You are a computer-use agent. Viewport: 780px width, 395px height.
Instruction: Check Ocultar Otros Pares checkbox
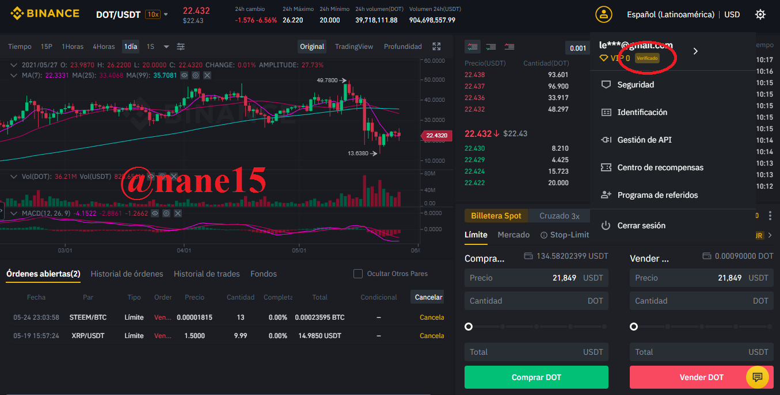click(x=357, y=274)
